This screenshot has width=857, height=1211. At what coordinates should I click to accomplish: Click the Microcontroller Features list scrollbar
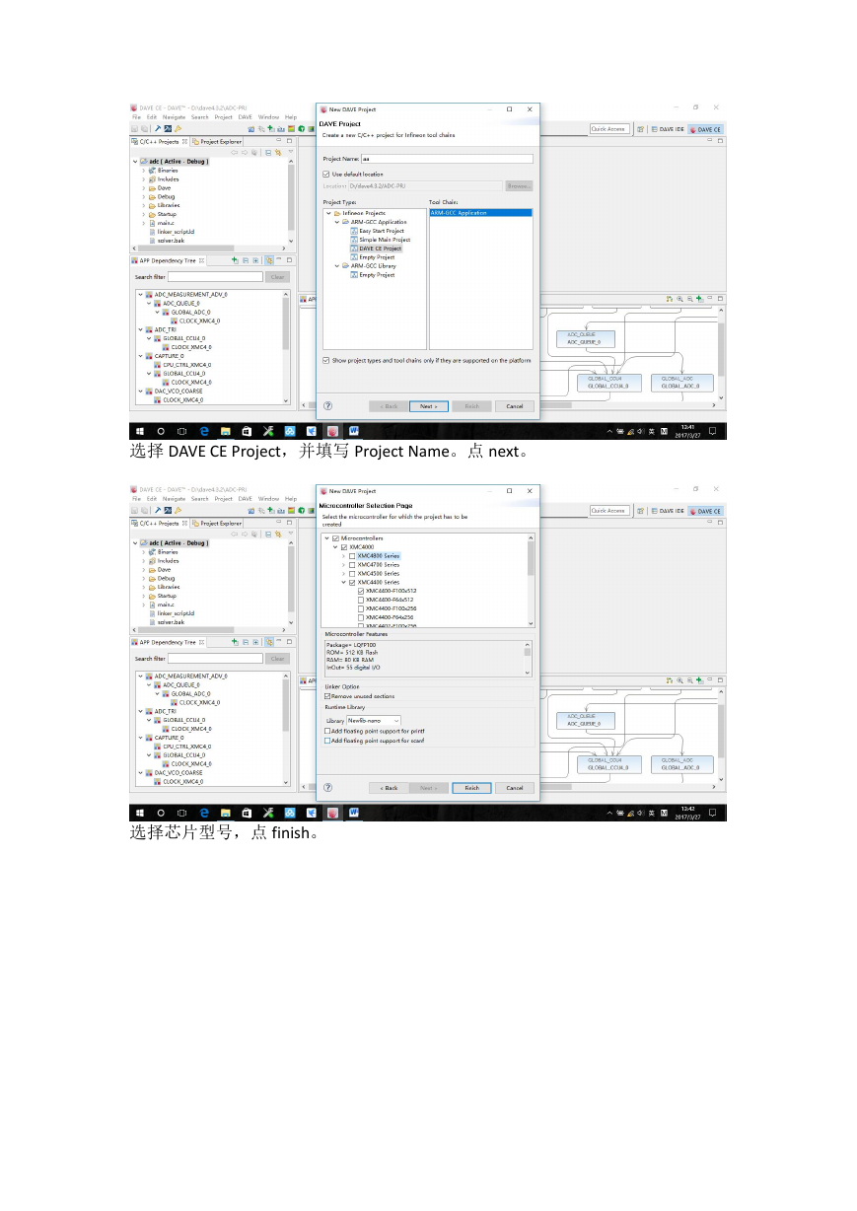(528, 658)
